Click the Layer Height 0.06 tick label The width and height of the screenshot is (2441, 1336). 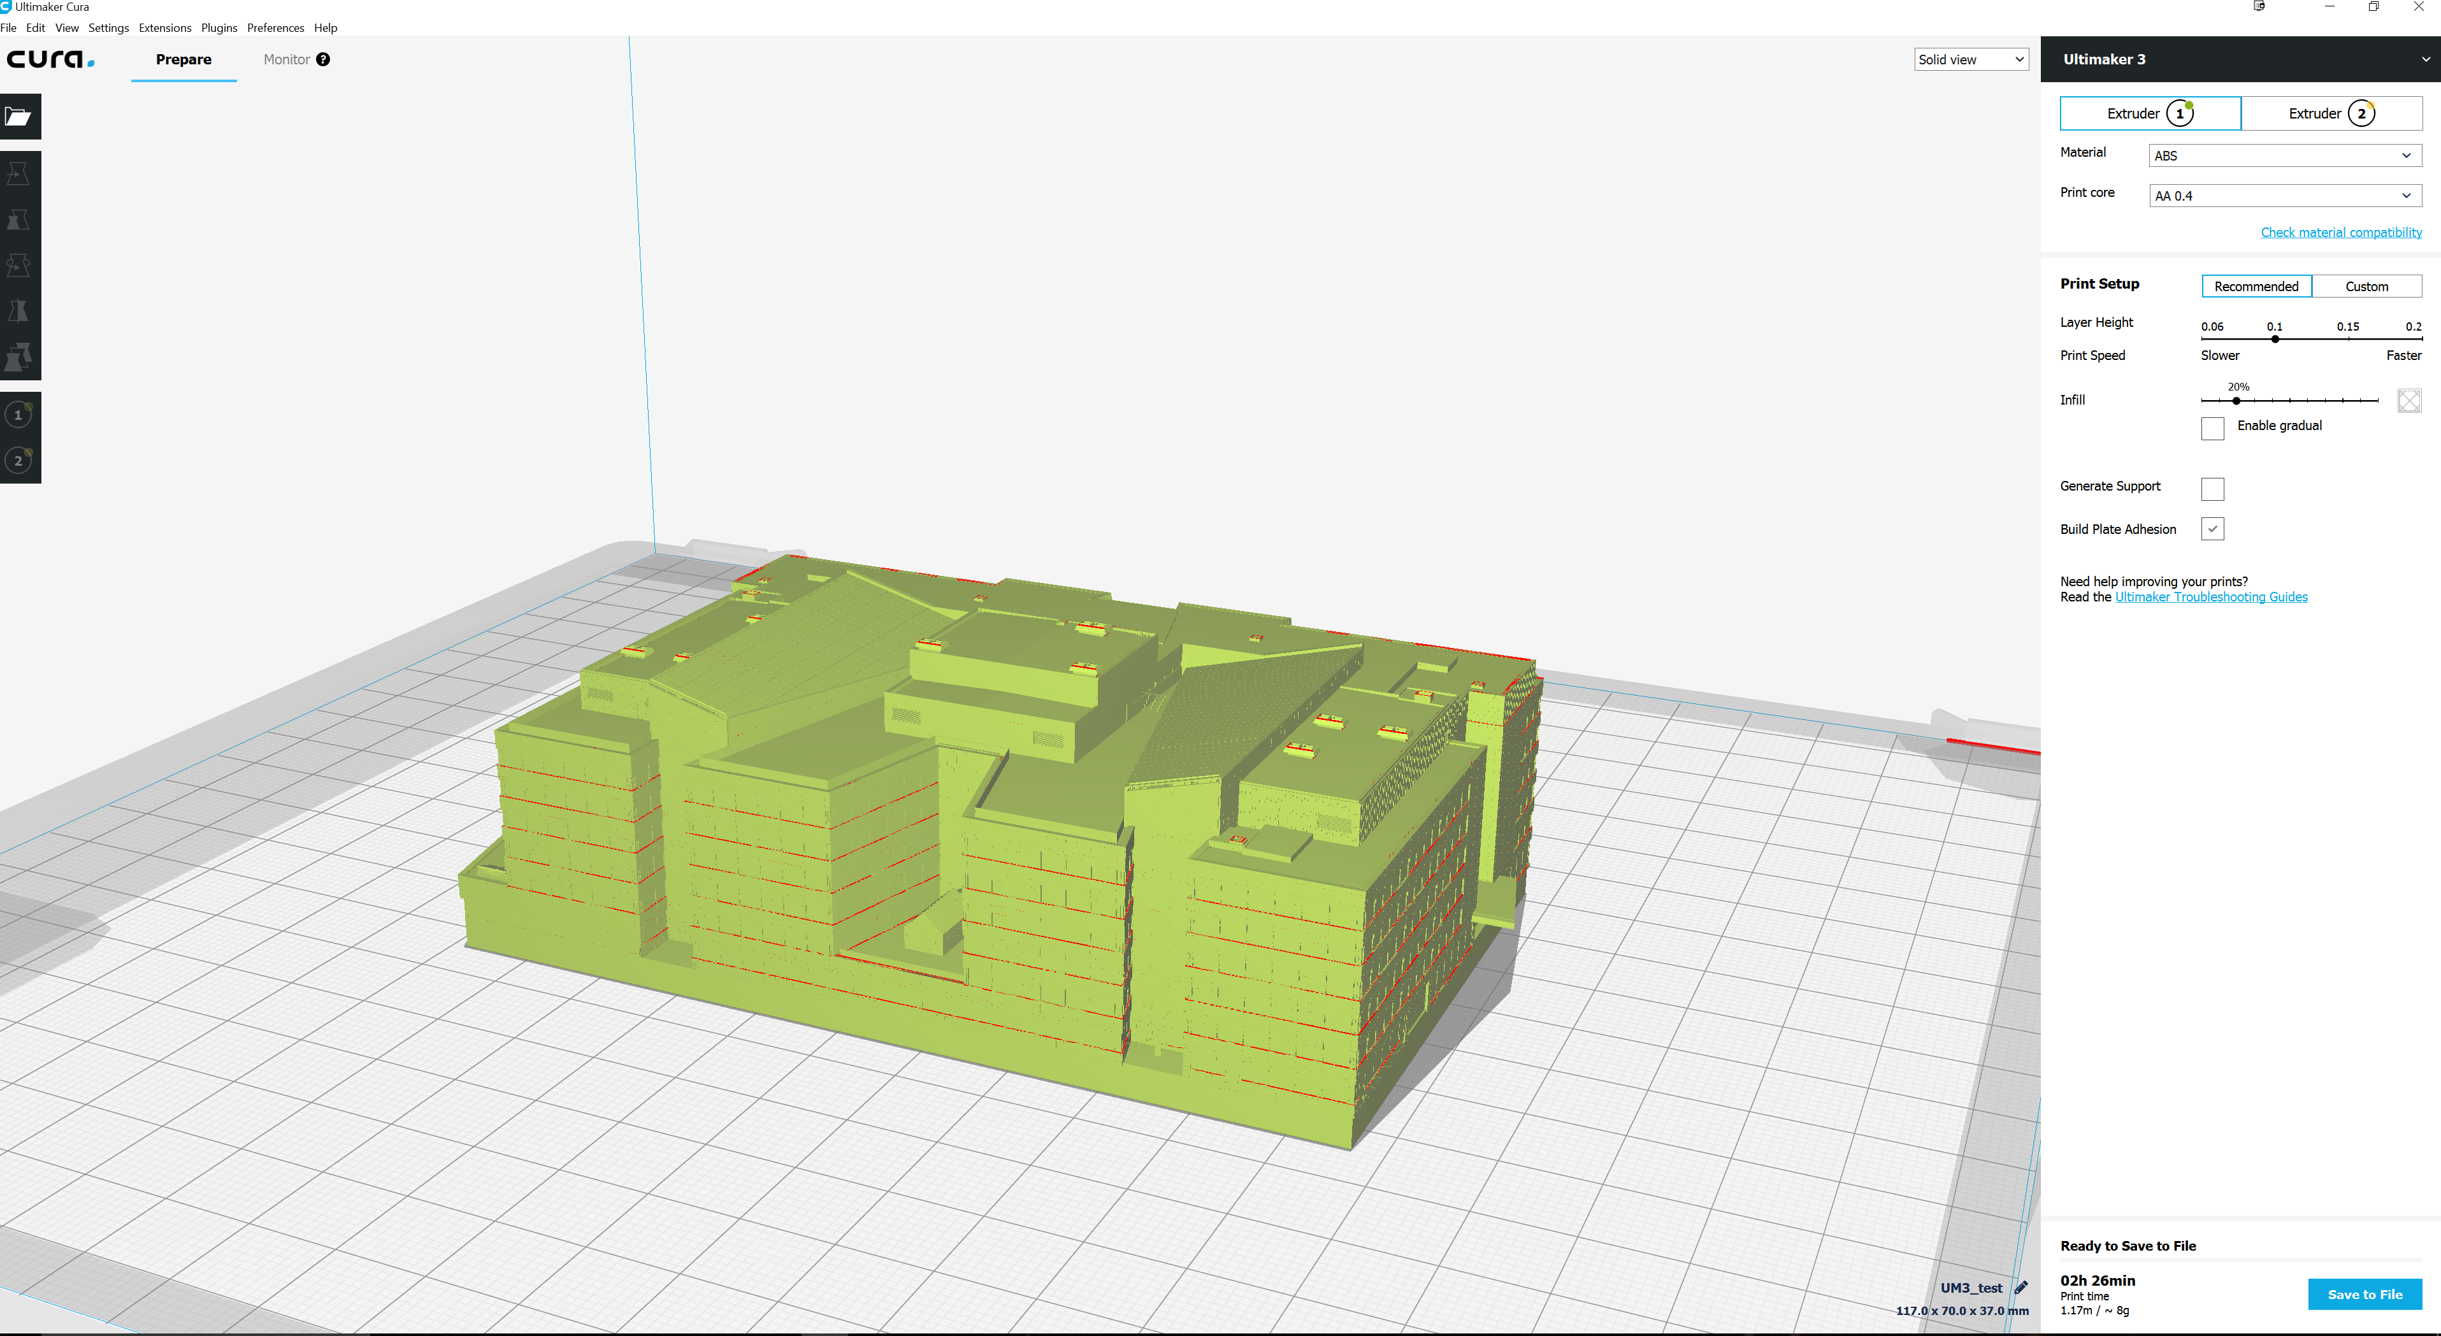click(2212, 326)
